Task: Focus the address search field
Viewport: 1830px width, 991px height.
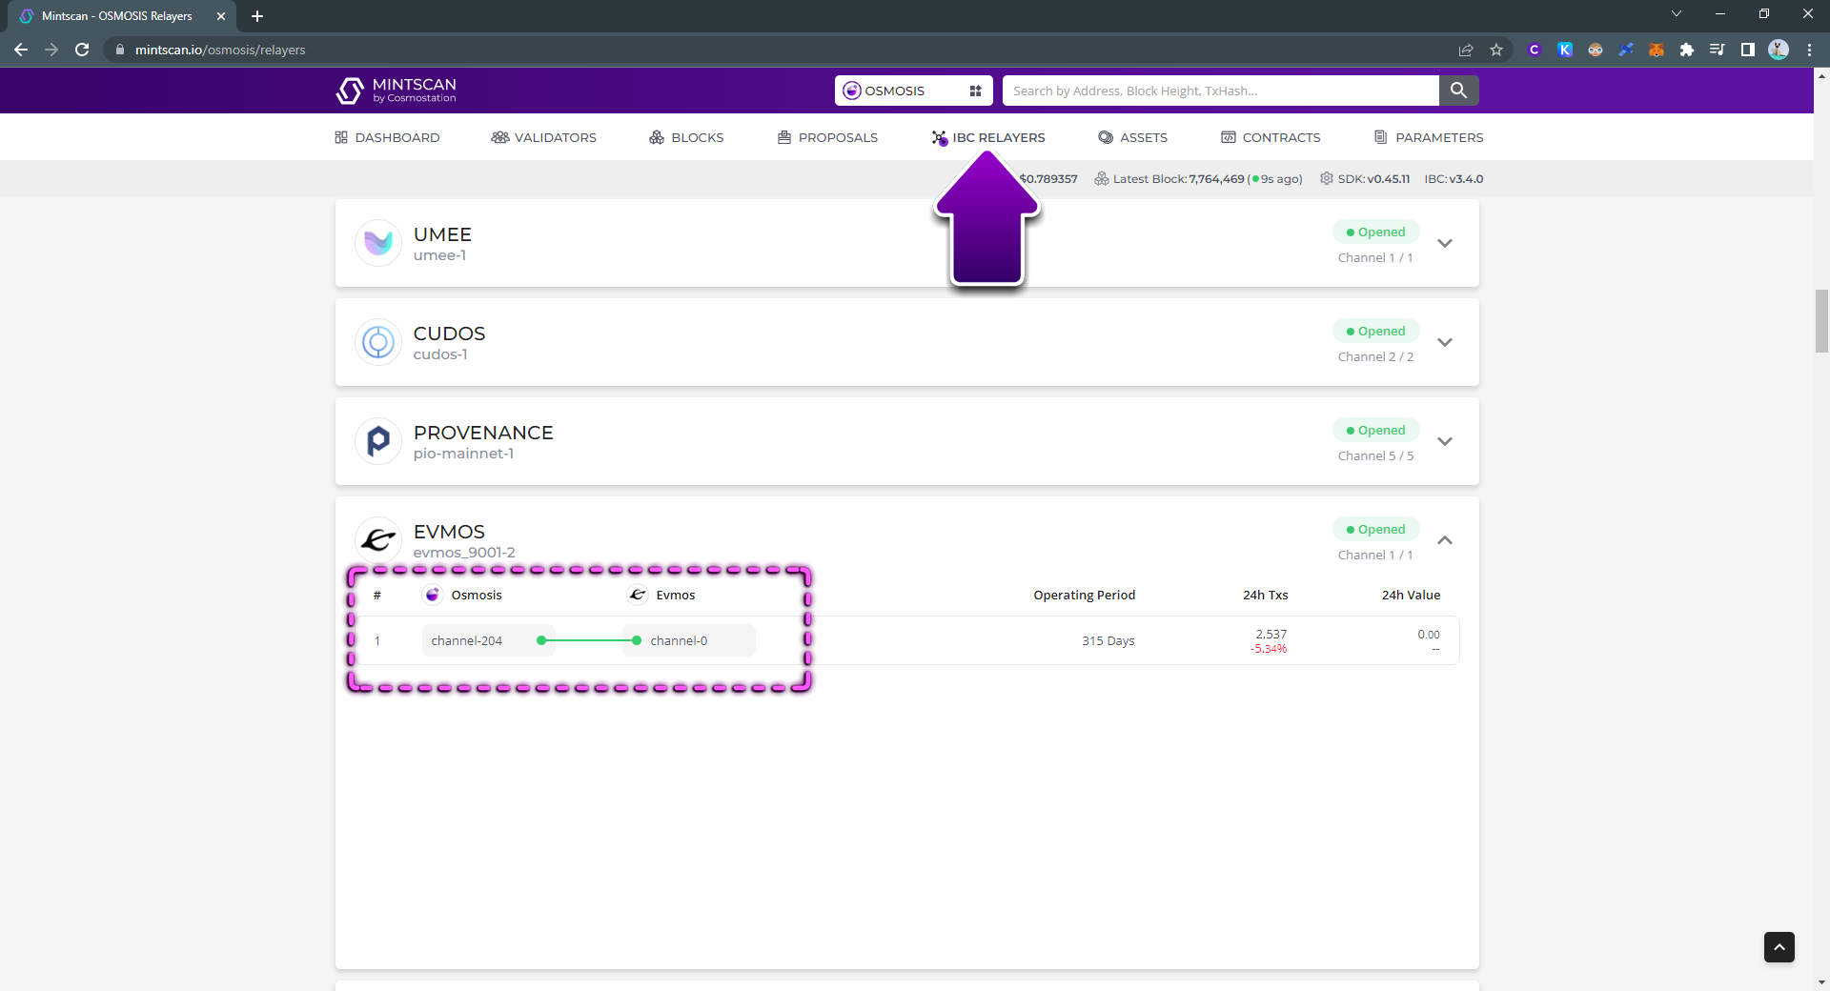Action: (1220, 91)
